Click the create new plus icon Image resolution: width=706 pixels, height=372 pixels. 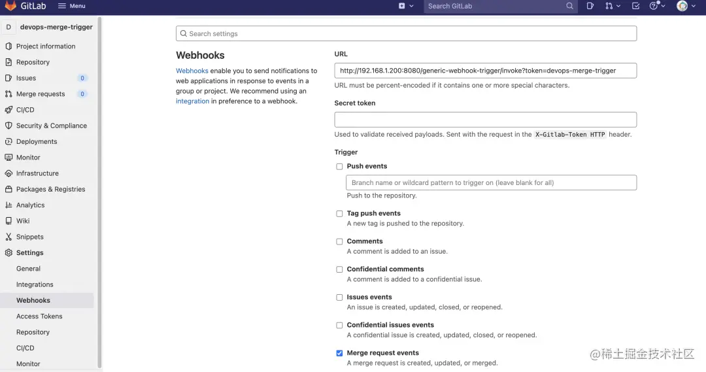pyautogui.click(x=401, y=6)
